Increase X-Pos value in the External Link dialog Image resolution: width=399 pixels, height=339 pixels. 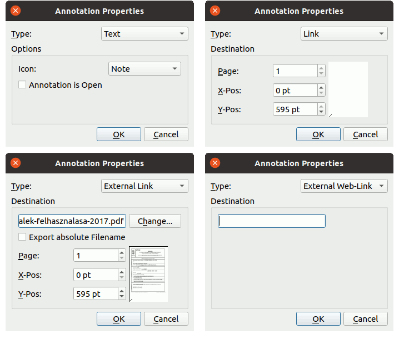click(x=122, y=272)
